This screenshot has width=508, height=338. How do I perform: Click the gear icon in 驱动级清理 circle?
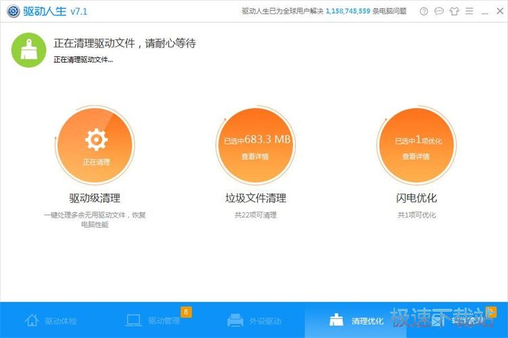coord(96,140)
